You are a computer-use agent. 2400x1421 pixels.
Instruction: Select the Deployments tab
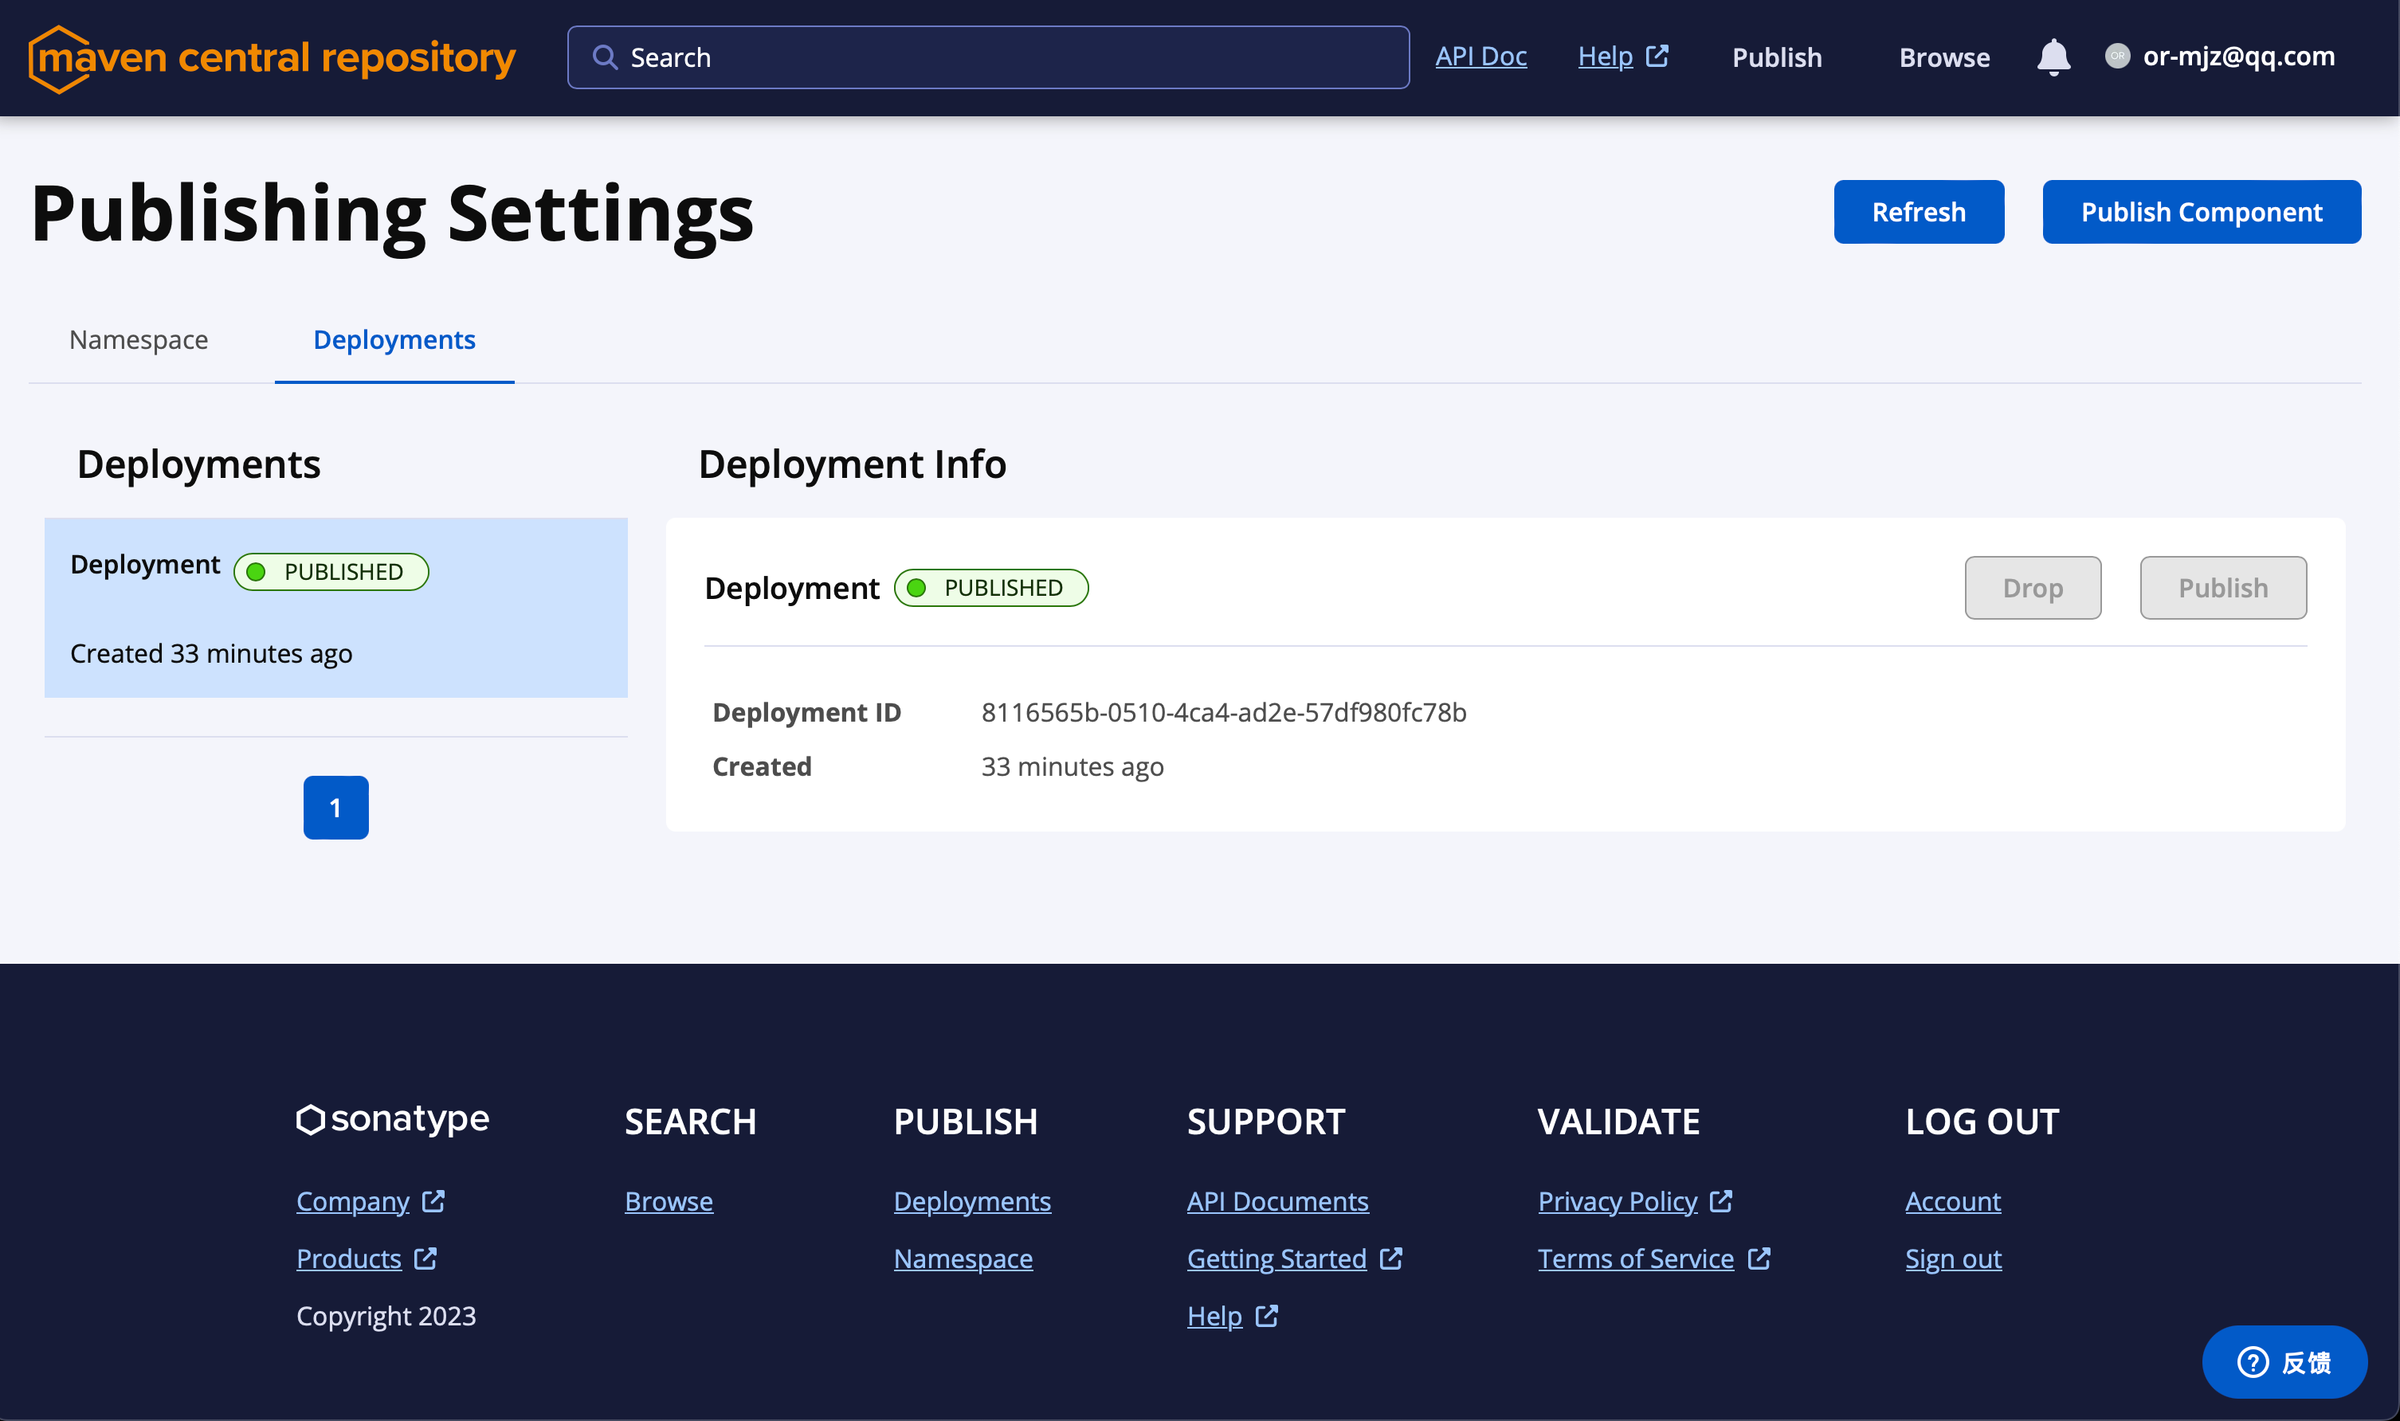[x=394, y=340]
